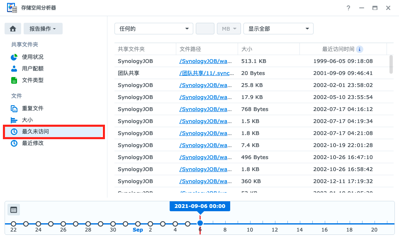
Task: Open the calendar icon on the timeline
Action: [13, 210]
